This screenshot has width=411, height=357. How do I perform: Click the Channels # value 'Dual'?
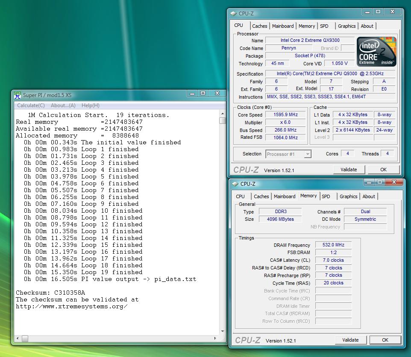click(x=365, y=211)
